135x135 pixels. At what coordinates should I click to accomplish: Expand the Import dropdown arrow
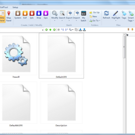76,21
